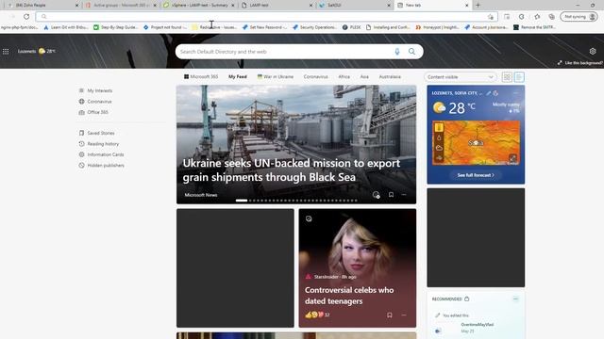
Task: Open Coronavirus in left sidebar
Action: (x=95, y=102)
